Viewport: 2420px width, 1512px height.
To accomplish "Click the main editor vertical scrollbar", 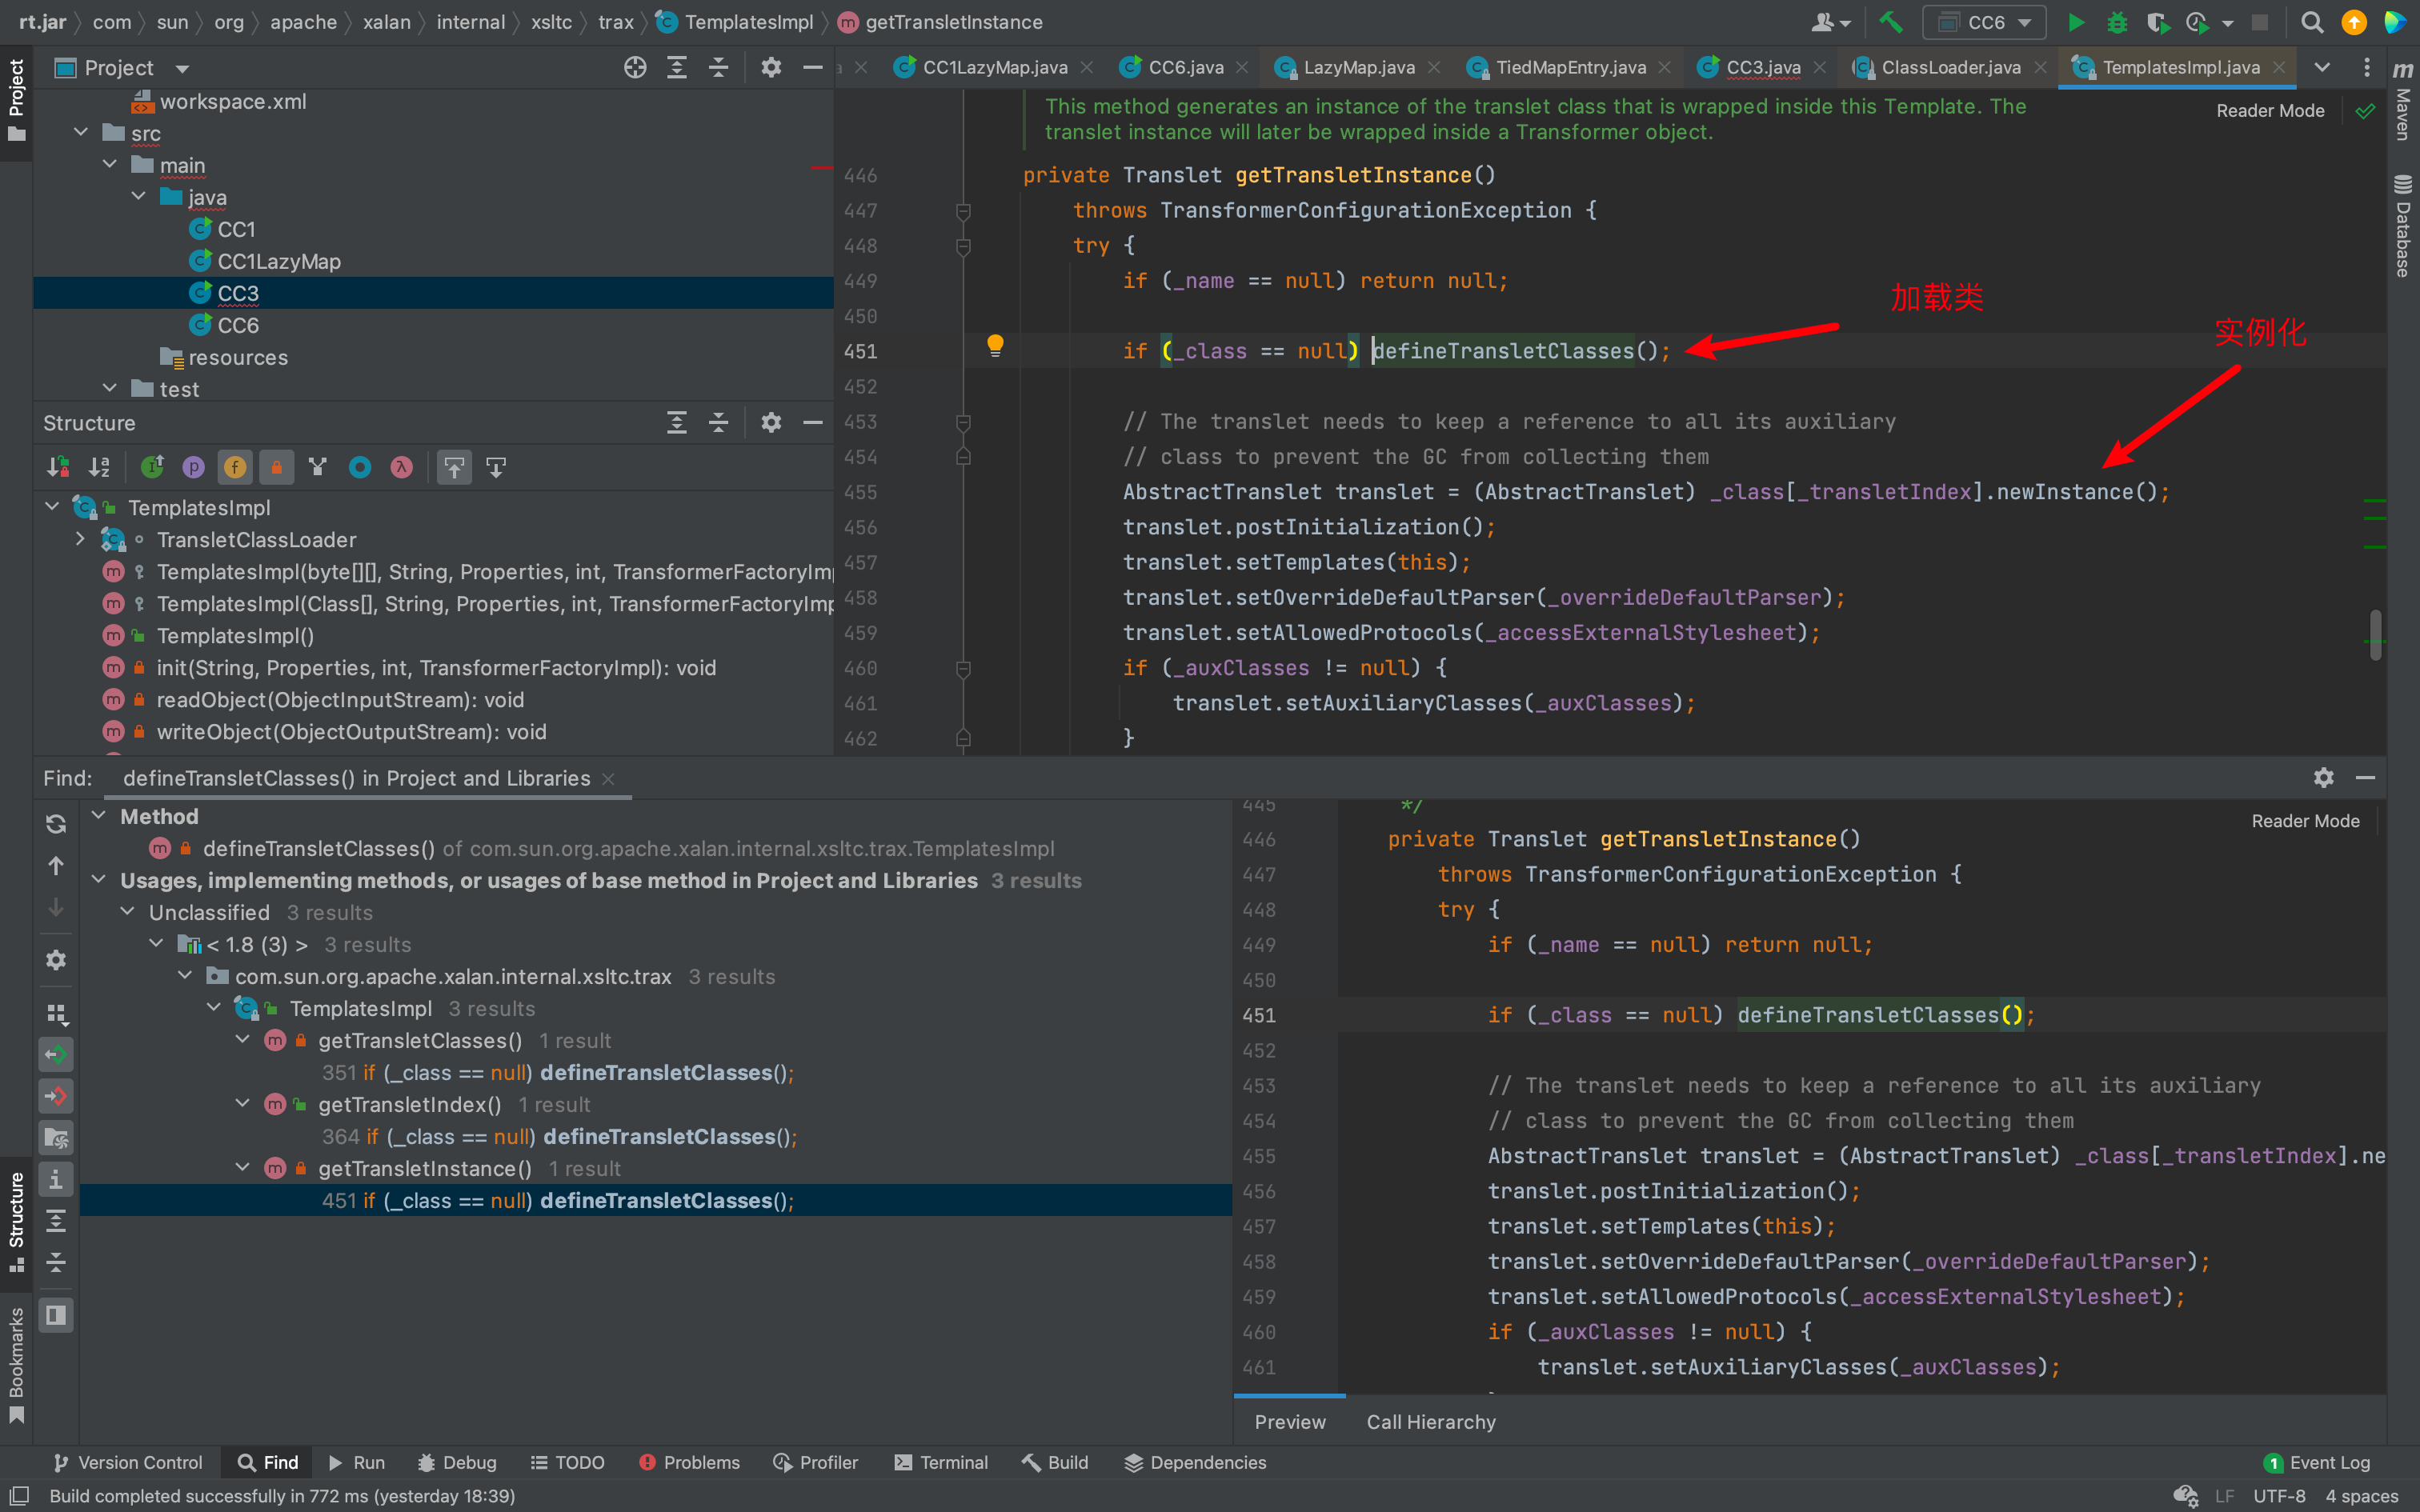I will coord(2375,634).
